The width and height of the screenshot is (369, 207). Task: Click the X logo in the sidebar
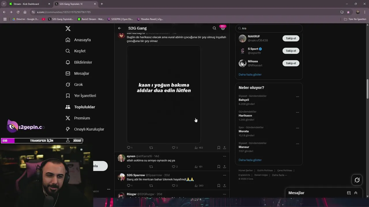(x=68, y=28)
